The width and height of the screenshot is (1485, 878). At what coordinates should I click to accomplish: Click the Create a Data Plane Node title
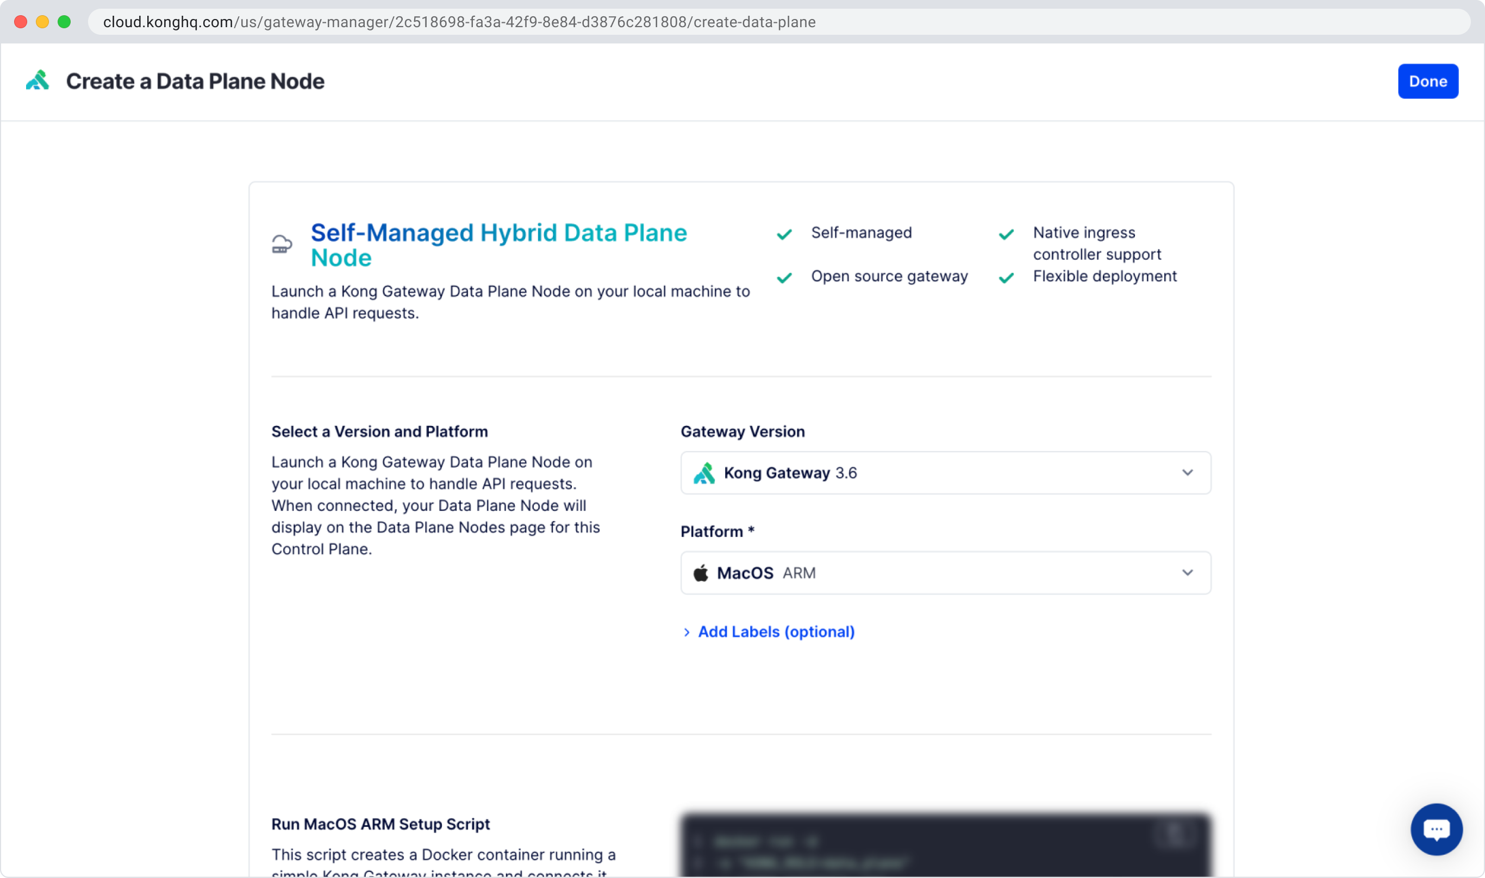(195, 81)
